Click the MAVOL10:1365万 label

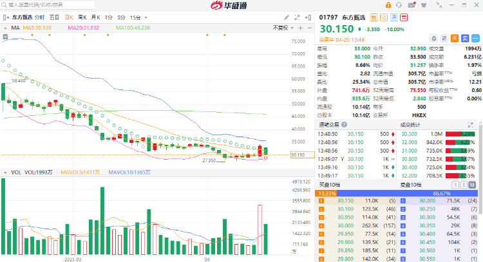coord(129,173)
